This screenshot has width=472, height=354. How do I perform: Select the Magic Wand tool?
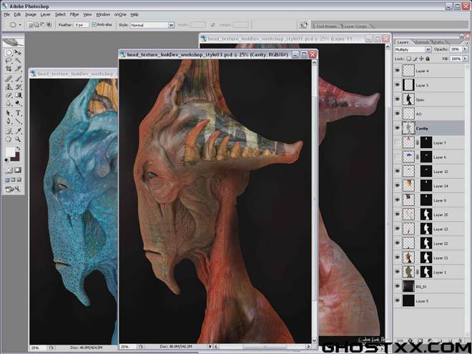(x=18, y=61)
